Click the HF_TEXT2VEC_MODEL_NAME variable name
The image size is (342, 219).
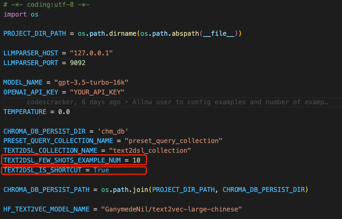point(46,209)
